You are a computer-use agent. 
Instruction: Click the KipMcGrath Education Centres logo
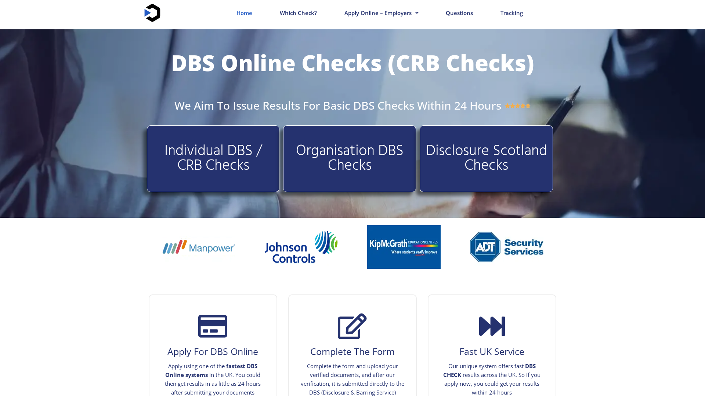(x=404, y=247)
